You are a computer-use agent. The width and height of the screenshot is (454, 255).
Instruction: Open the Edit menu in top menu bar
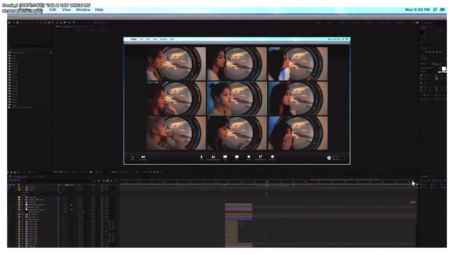point(53,10)
